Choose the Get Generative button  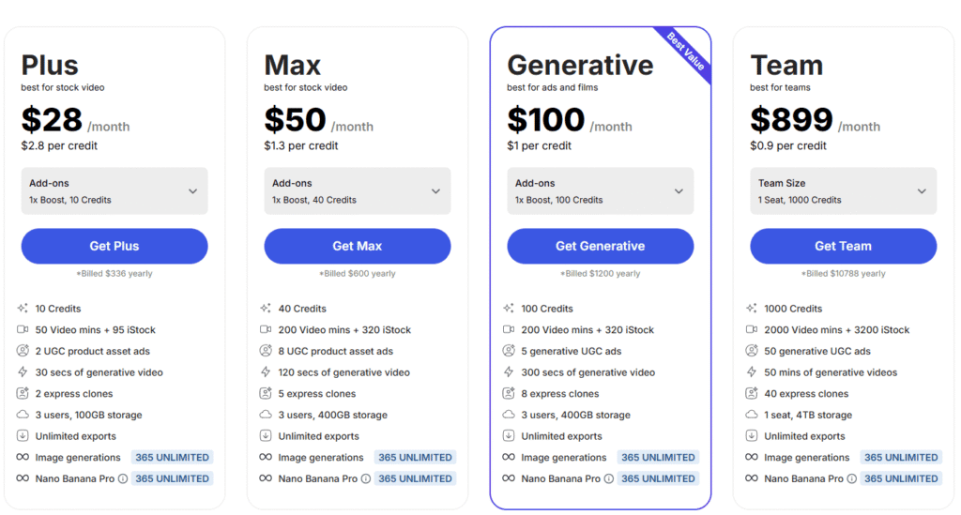point(601,246)
